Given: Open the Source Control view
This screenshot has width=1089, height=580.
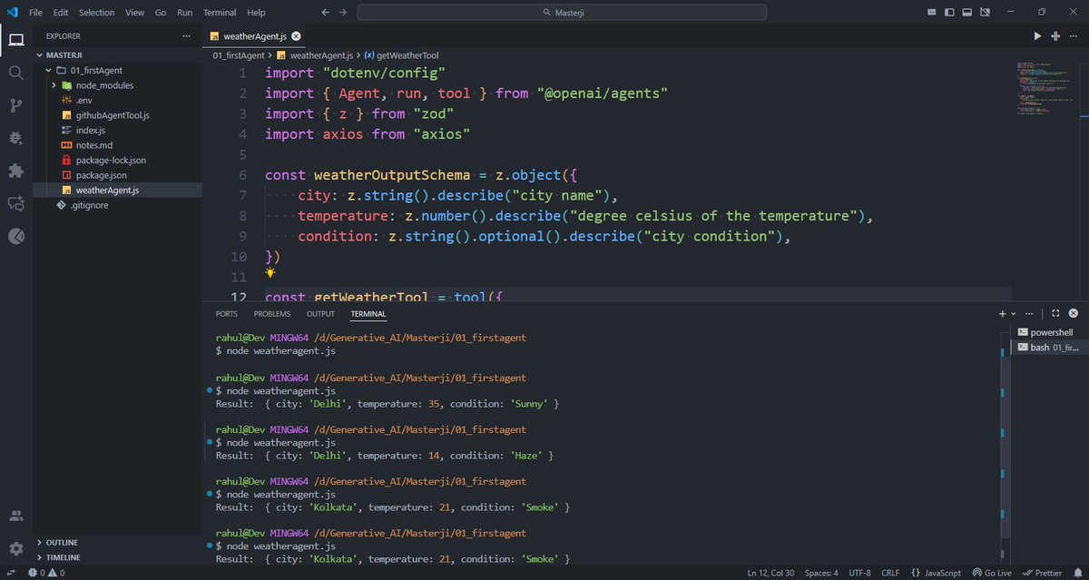Looking at the screenshot, I should click(x=16, y=105).
